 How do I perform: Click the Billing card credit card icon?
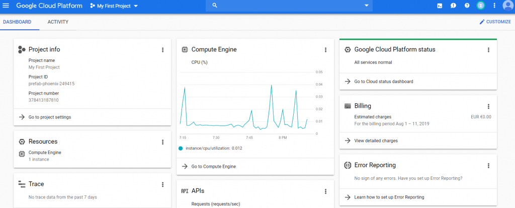(348, 106)
